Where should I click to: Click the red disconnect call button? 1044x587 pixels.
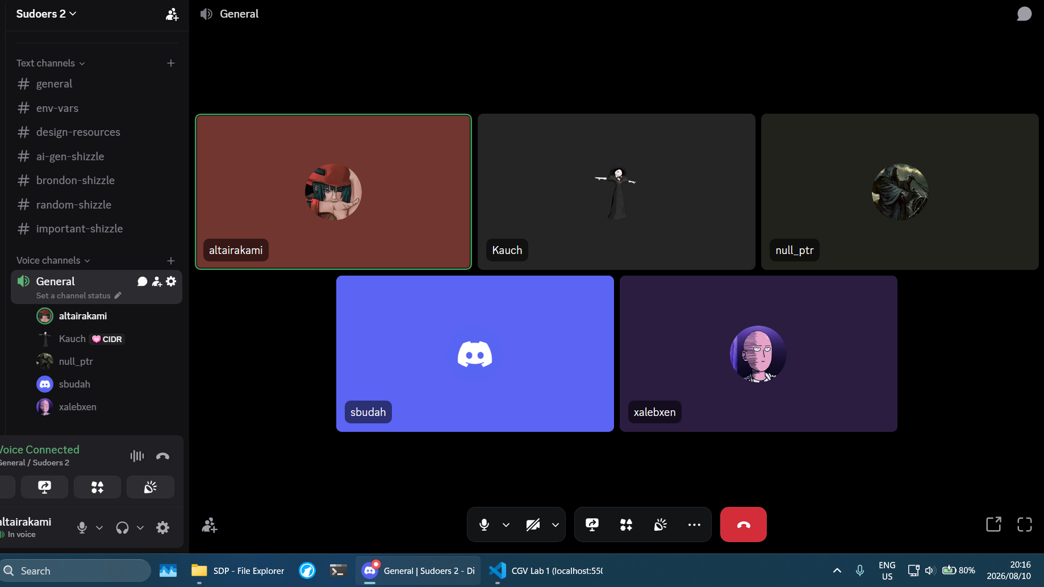743,524
